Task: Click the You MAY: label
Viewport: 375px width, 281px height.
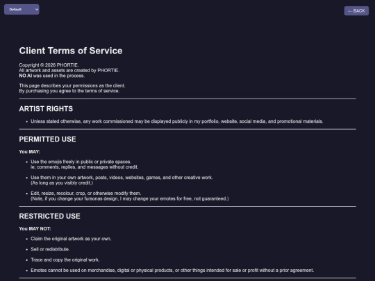Action: click(29, 152)
